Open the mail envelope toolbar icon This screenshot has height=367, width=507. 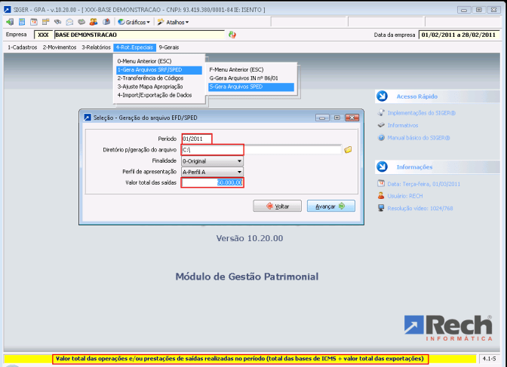(x=69, y=22)
